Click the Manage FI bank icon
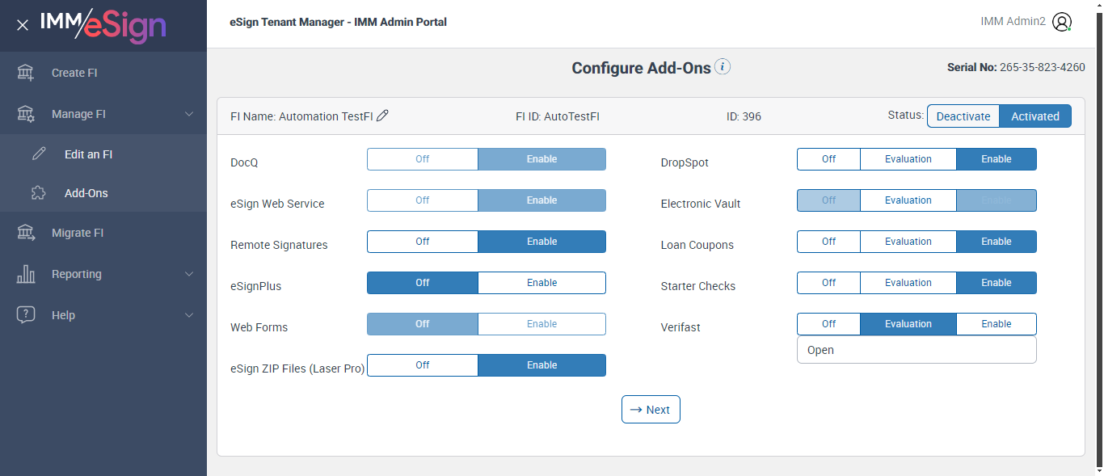 (26, 114)
